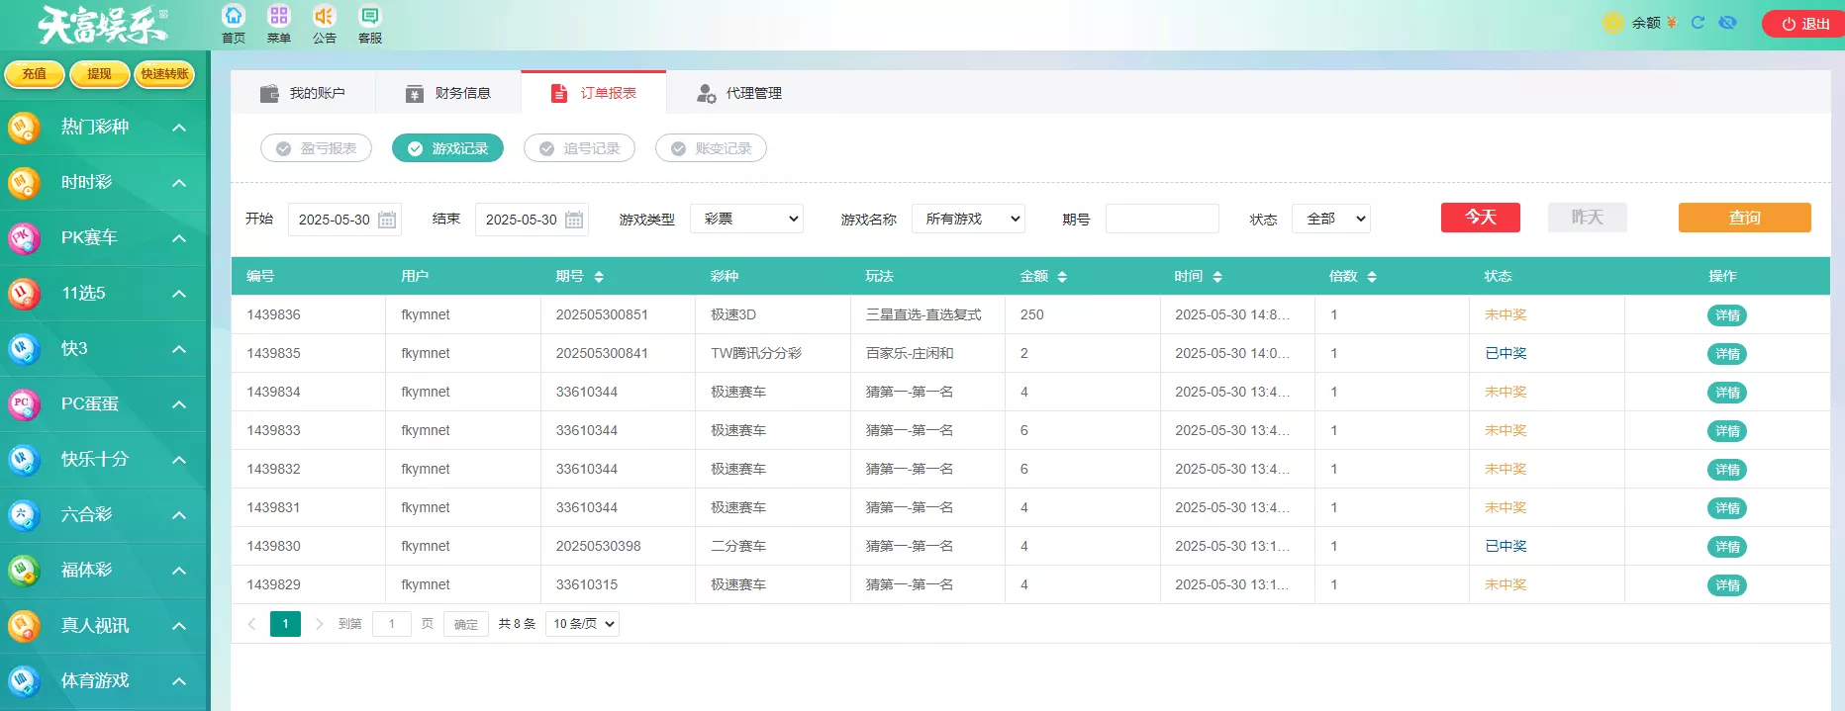Open the 所有游戏 game name dropdown
This screenshot has height=711, width=1845.
968,219
